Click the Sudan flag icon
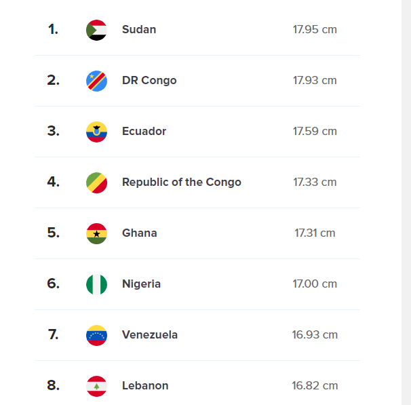The width and height of the screenshot is (411, 405). tap(96, 30)
